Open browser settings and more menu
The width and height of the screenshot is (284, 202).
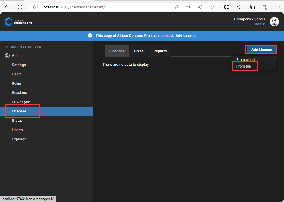tap(278, 7)
